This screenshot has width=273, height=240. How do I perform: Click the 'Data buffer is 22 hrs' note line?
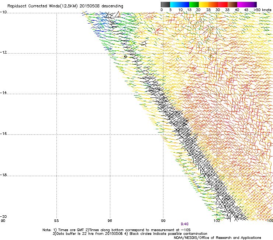(130, 234)
